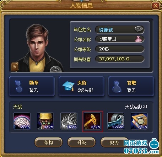Screen dimensions: 162x157
Task: Click the chat bubble beside character name
Action: pyautogui.click(x=139, y=29)
